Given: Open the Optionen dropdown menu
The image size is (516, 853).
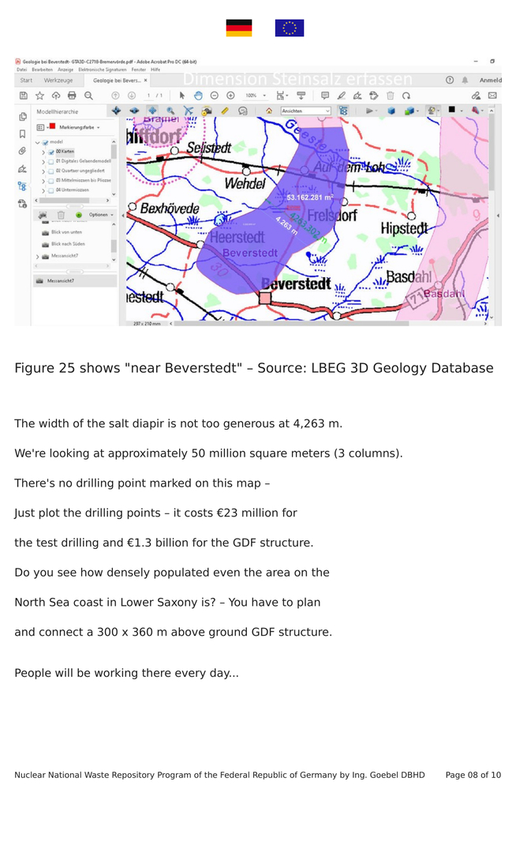Looking at the screenshot, I should tap(99, 215).
